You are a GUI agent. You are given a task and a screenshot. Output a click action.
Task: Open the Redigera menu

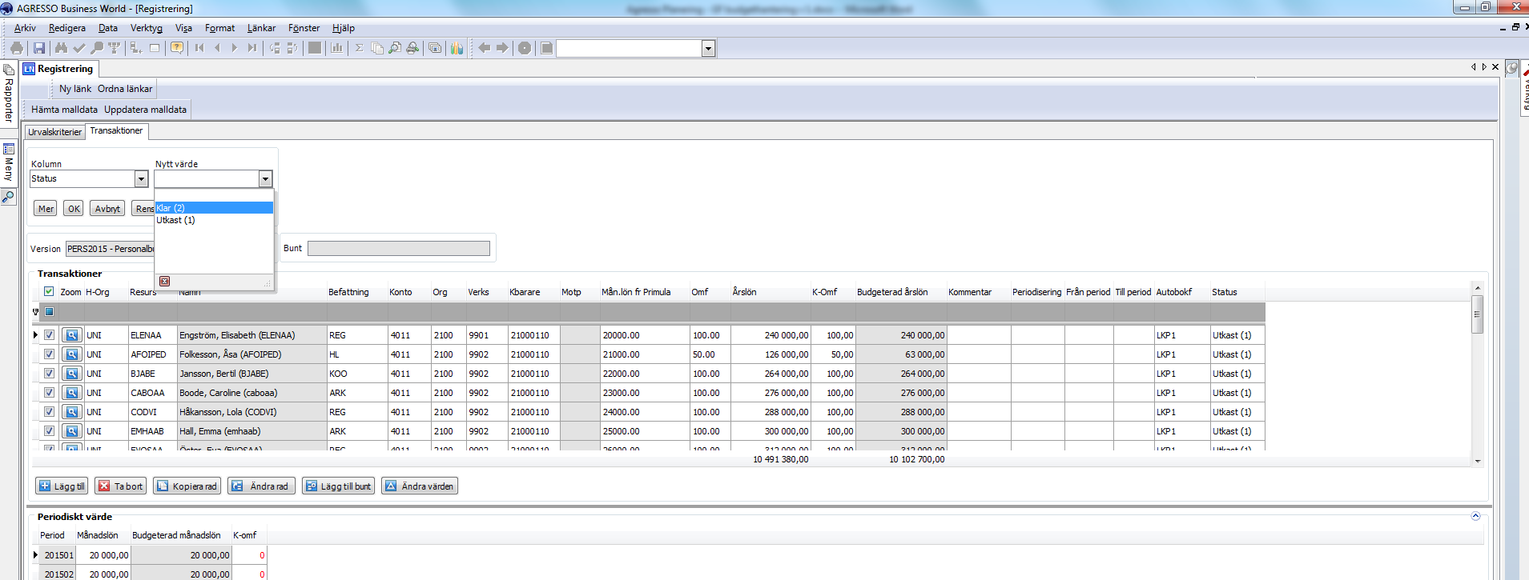[67, 28]
